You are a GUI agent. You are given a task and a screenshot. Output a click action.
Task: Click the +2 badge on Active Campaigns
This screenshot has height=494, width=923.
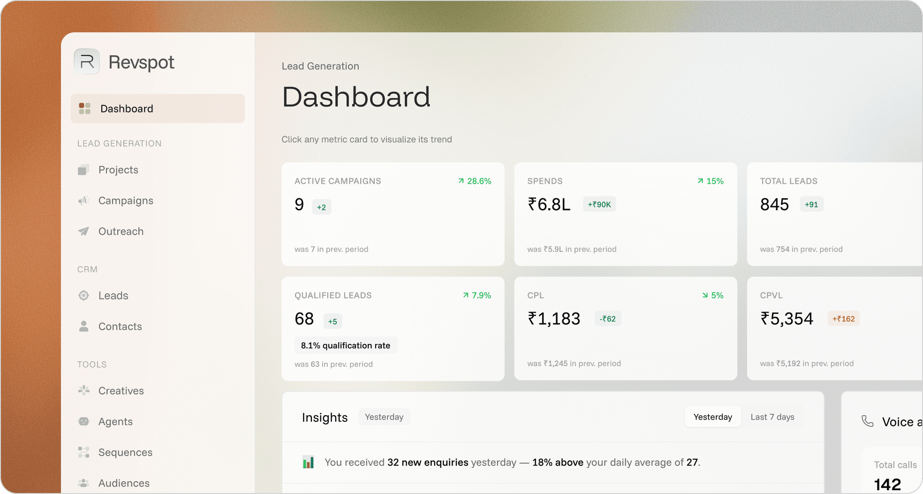point(321,207)
